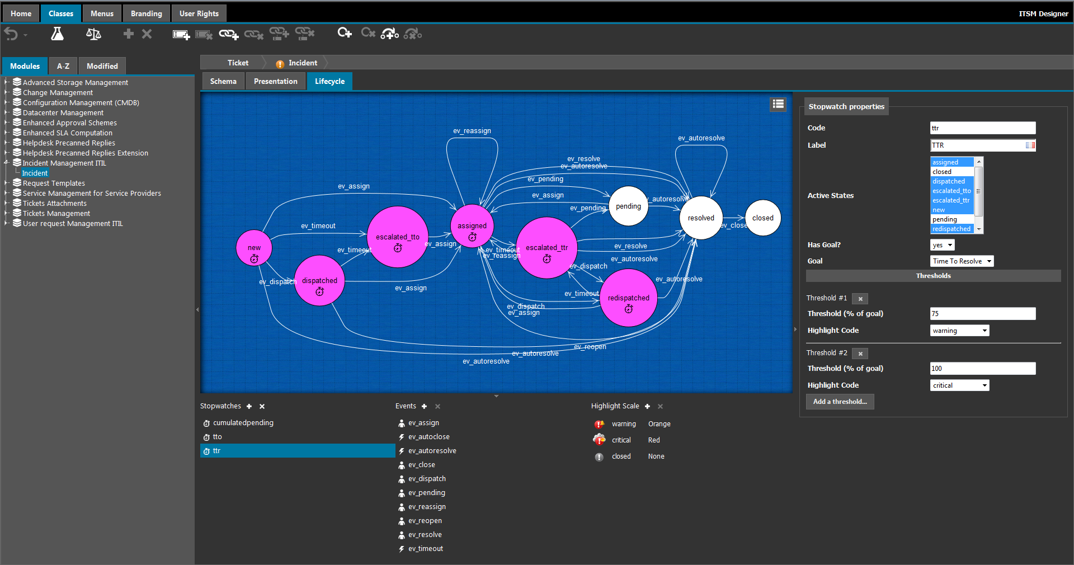Click the flag icon in the Label field

click(1029, 145)
